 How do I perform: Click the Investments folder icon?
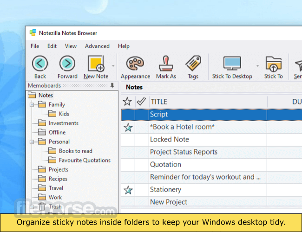[42, 123]
